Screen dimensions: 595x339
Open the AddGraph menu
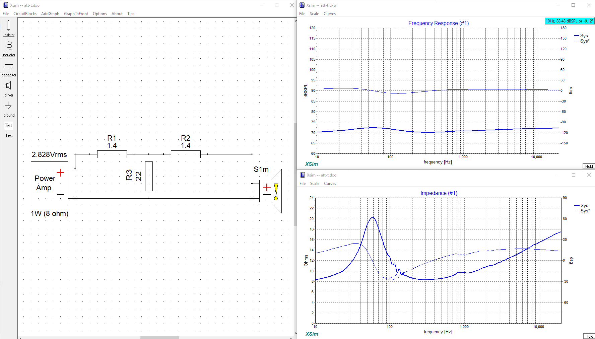tap(50, 14)
